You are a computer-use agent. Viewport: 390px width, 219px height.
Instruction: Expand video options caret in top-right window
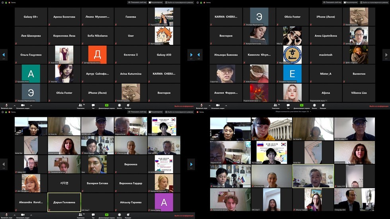point(226,106)
